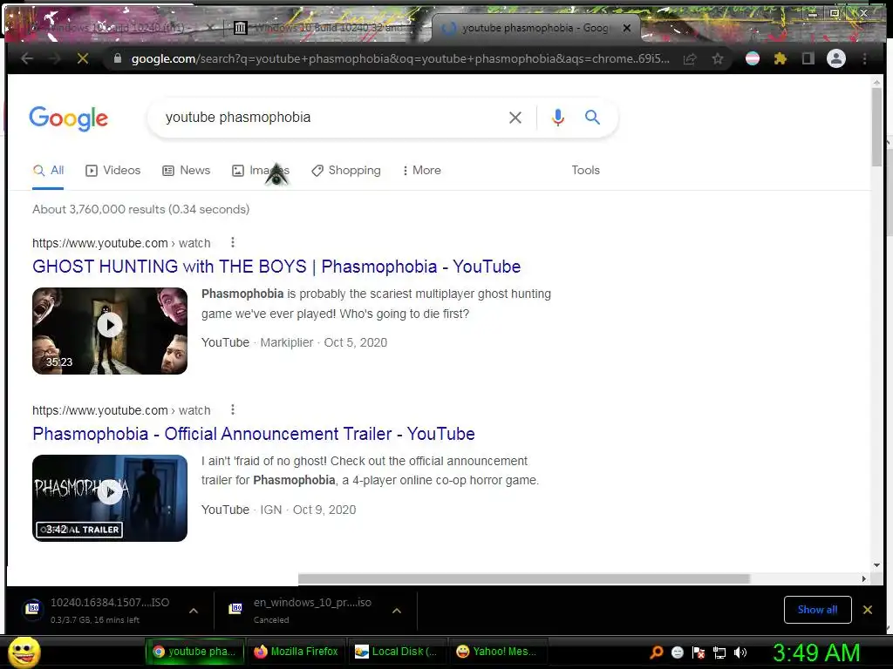The width and height of the screenshot is (893, 669).
Task: Open Local Disk window from taskbar
Action: (x=397, y=652)
